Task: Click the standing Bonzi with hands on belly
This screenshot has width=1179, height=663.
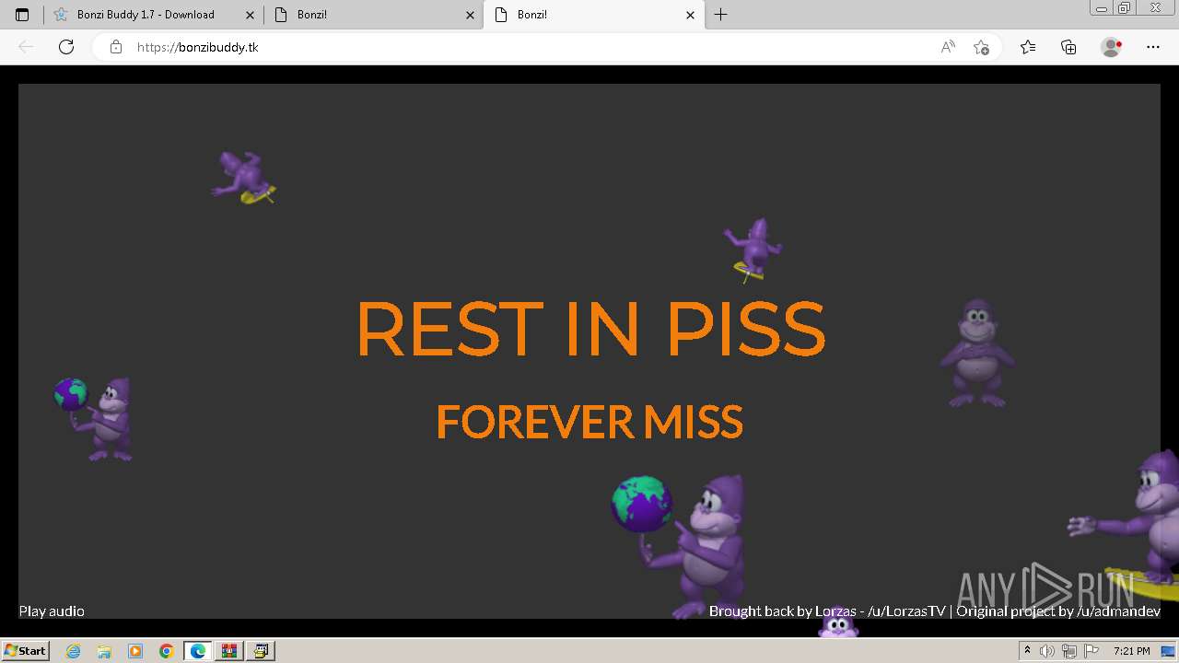Action: click(x=977, y=353)
